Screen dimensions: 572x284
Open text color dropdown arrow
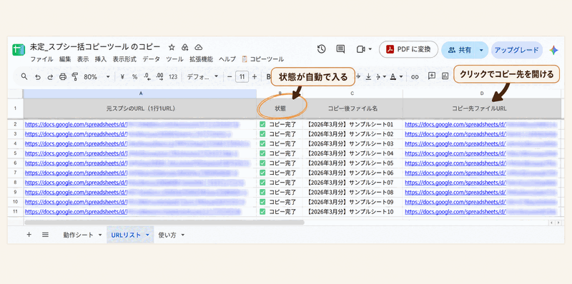point(401,77)
